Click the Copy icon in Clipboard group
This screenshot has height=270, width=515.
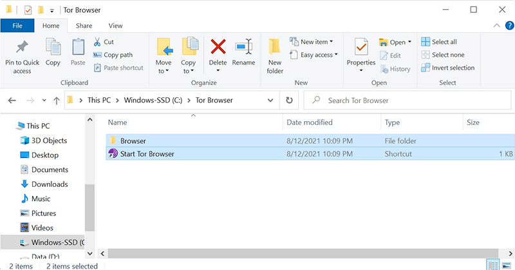(x=53, y=48)
